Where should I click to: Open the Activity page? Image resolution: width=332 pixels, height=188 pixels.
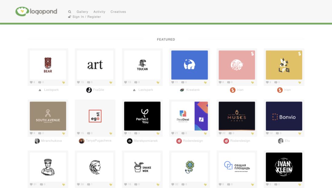click(x=99, y=12)
